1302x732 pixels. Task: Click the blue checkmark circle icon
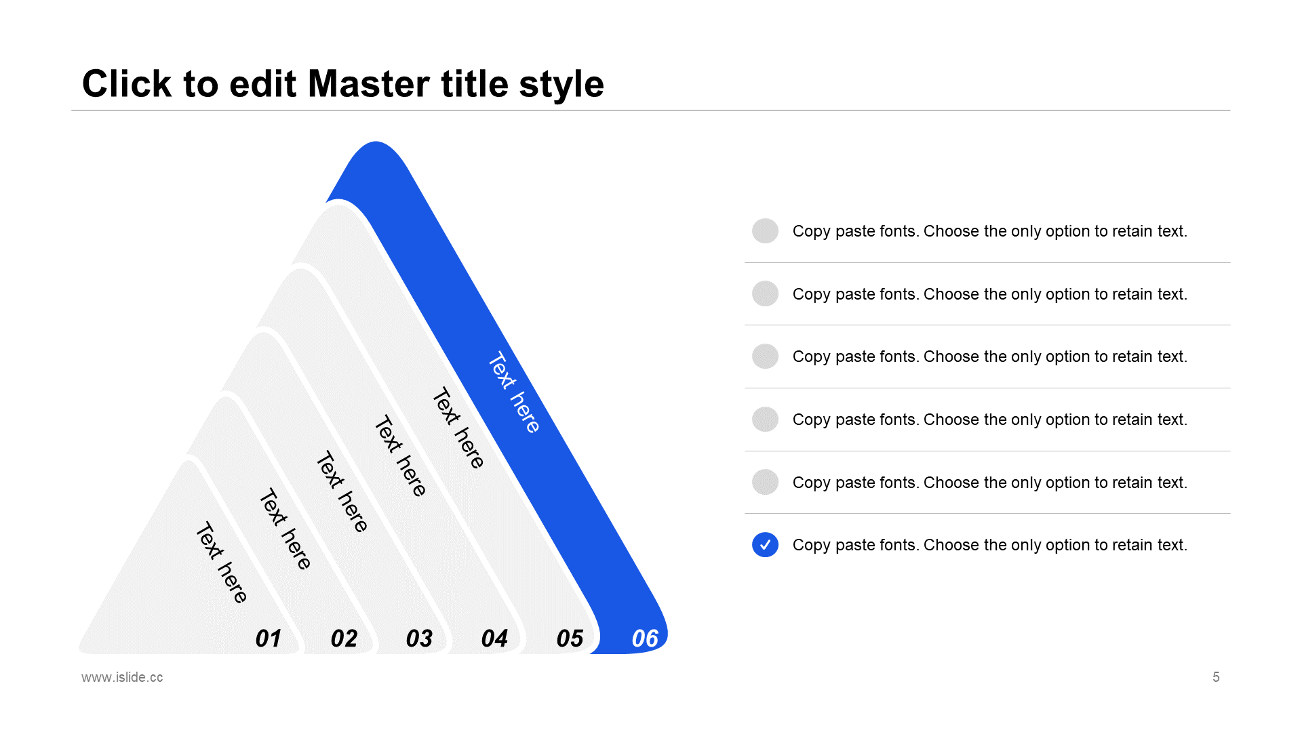point(765,545)
